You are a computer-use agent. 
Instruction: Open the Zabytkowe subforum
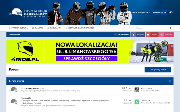[28, 103]
